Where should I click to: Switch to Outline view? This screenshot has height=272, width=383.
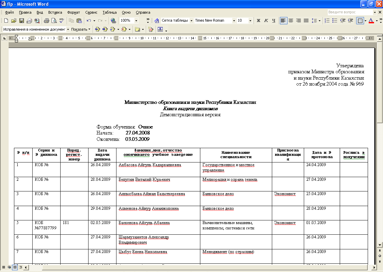point(21,267)
